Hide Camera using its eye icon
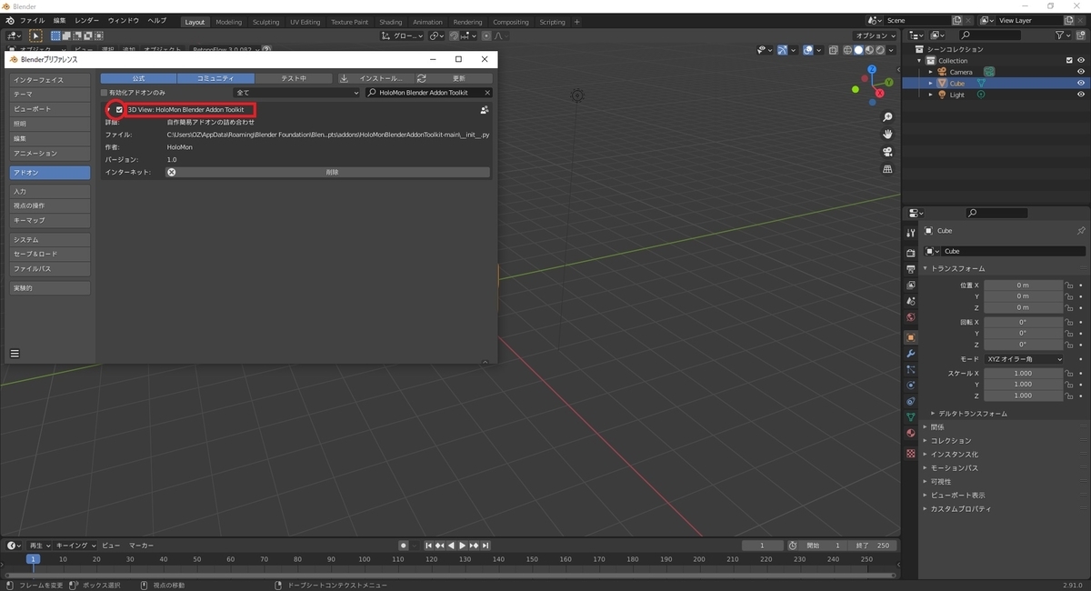1091x591 pixels. (1081, 72)
